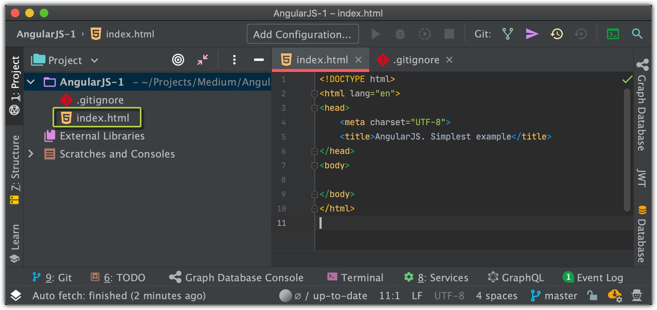Click the inspector hector icon in status bar

(x=637, y=296)
